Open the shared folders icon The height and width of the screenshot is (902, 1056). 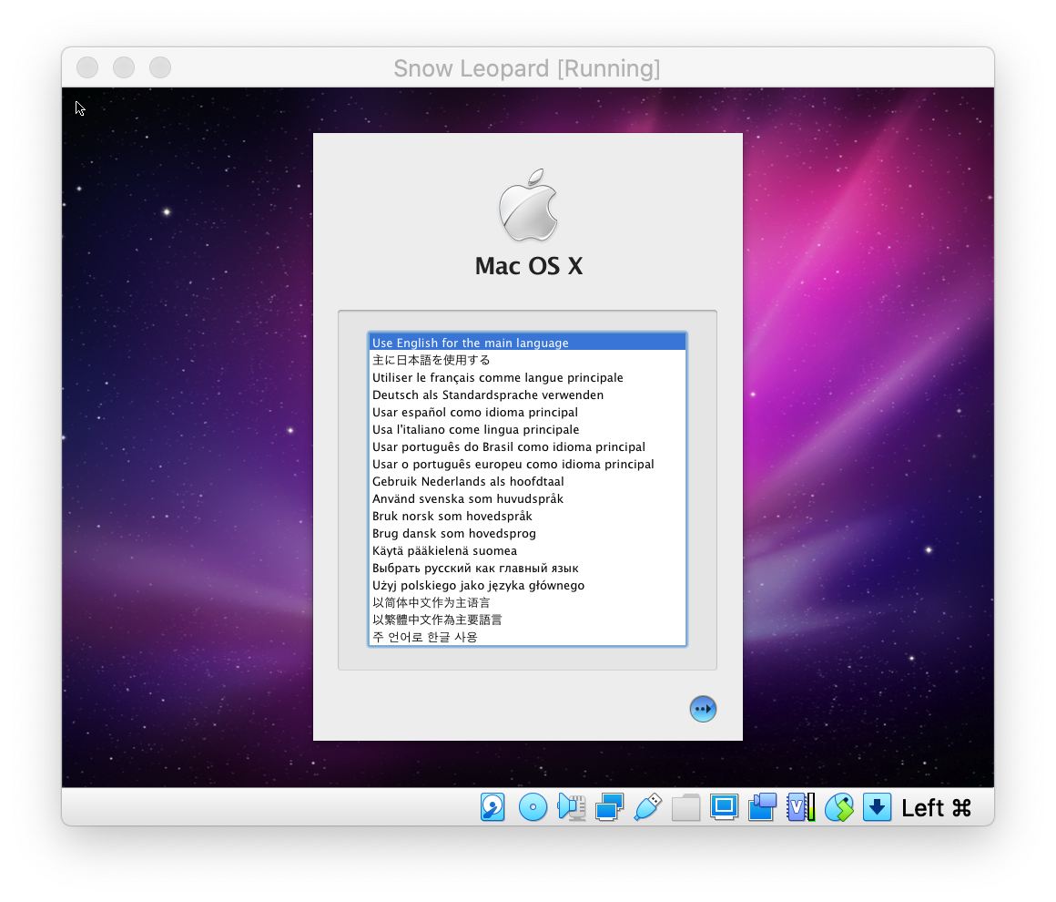[685, 807]
